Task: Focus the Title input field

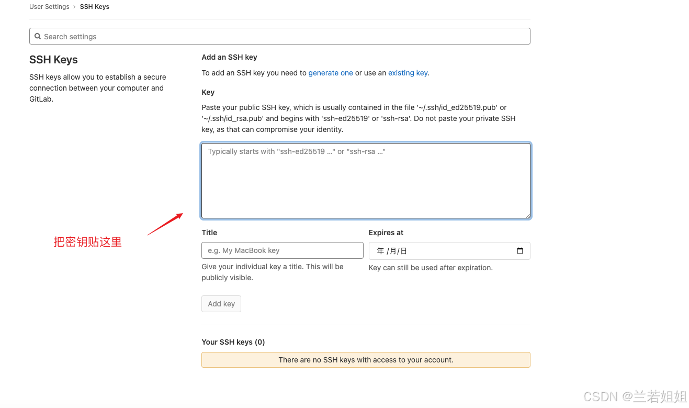Action: 282,250
